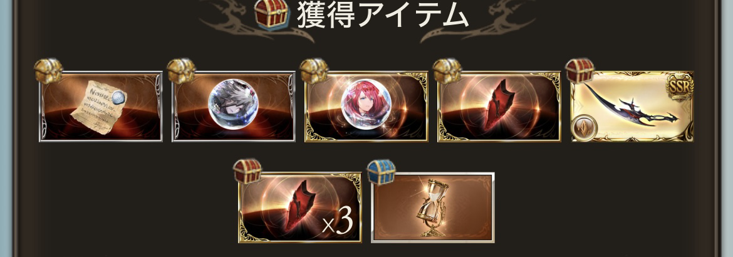Click the round element emblem on weapon card

[x=585, y=127]
